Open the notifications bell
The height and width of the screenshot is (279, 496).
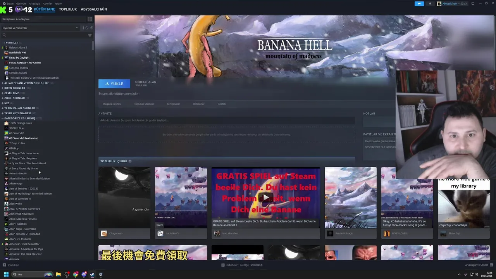pyautogui.click(x=430, y=3)
